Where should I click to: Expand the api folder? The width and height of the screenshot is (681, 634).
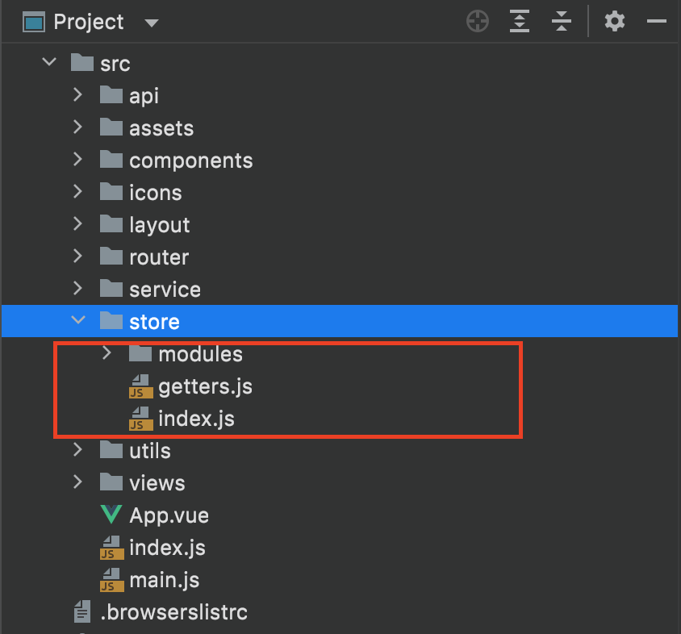click(78, 95)
